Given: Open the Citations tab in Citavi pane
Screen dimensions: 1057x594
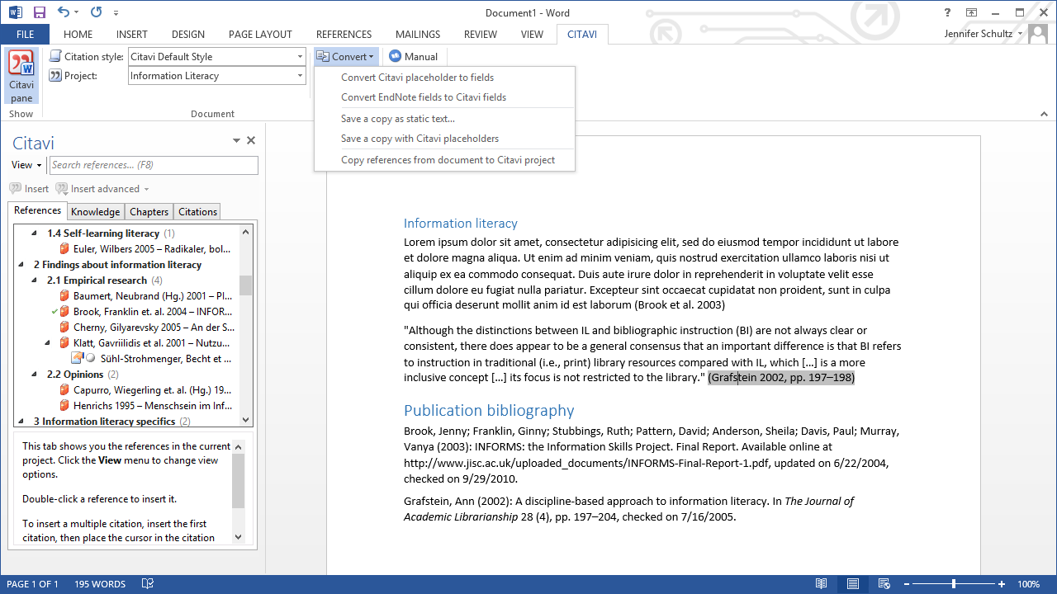Looking at the screenshot, I should [x=197, y=212].
